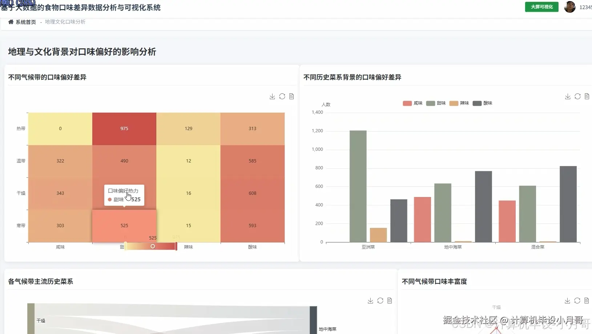Hide the 酸味 legend series
The width and height of the screenshot is (592, 334).
[482, 103]
